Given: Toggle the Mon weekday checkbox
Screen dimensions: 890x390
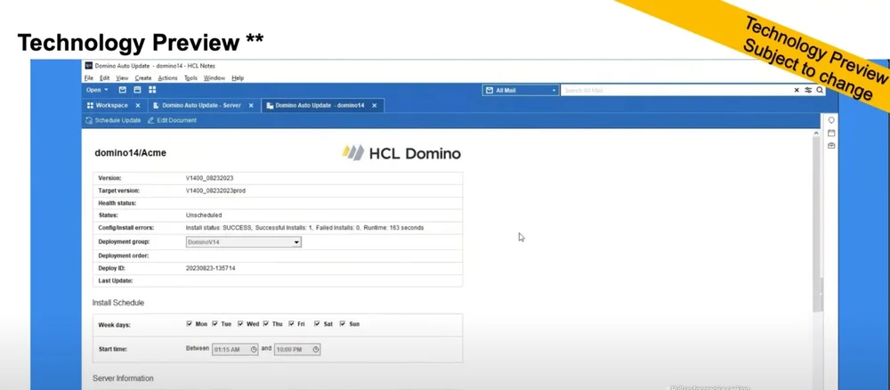Looking at the screenshot, I should pyautogui.click(x=189, y=323).
